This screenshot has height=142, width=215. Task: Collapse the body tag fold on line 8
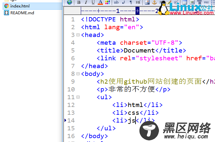[x=78, y=74]
